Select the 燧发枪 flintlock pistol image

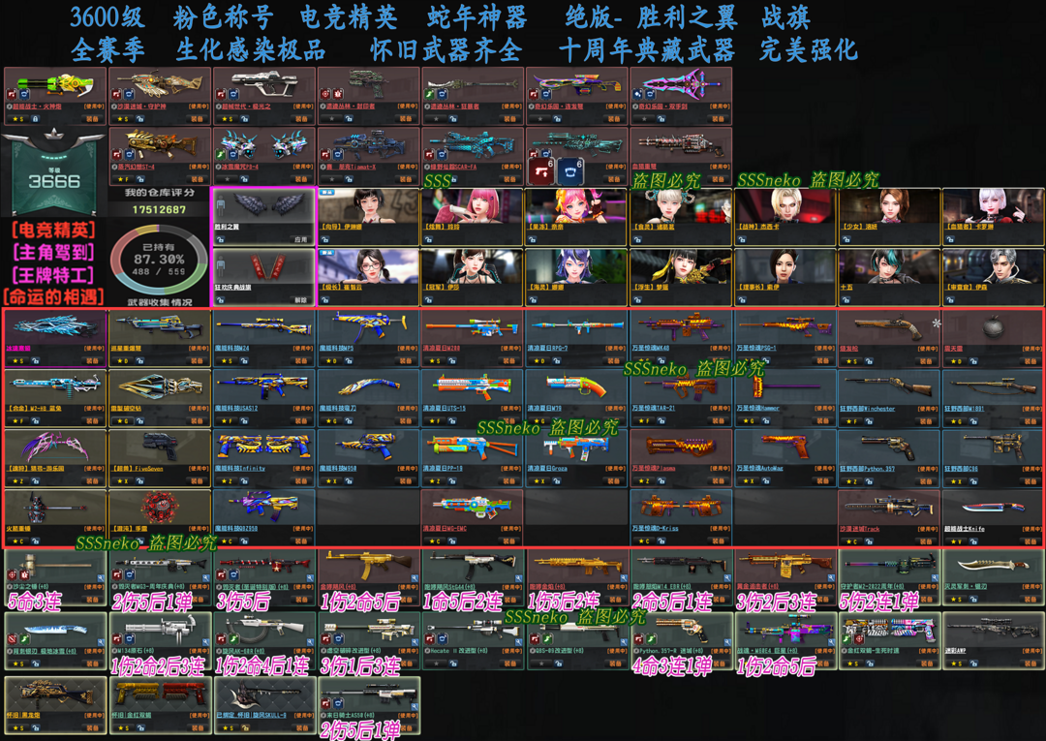coord(888,326)
